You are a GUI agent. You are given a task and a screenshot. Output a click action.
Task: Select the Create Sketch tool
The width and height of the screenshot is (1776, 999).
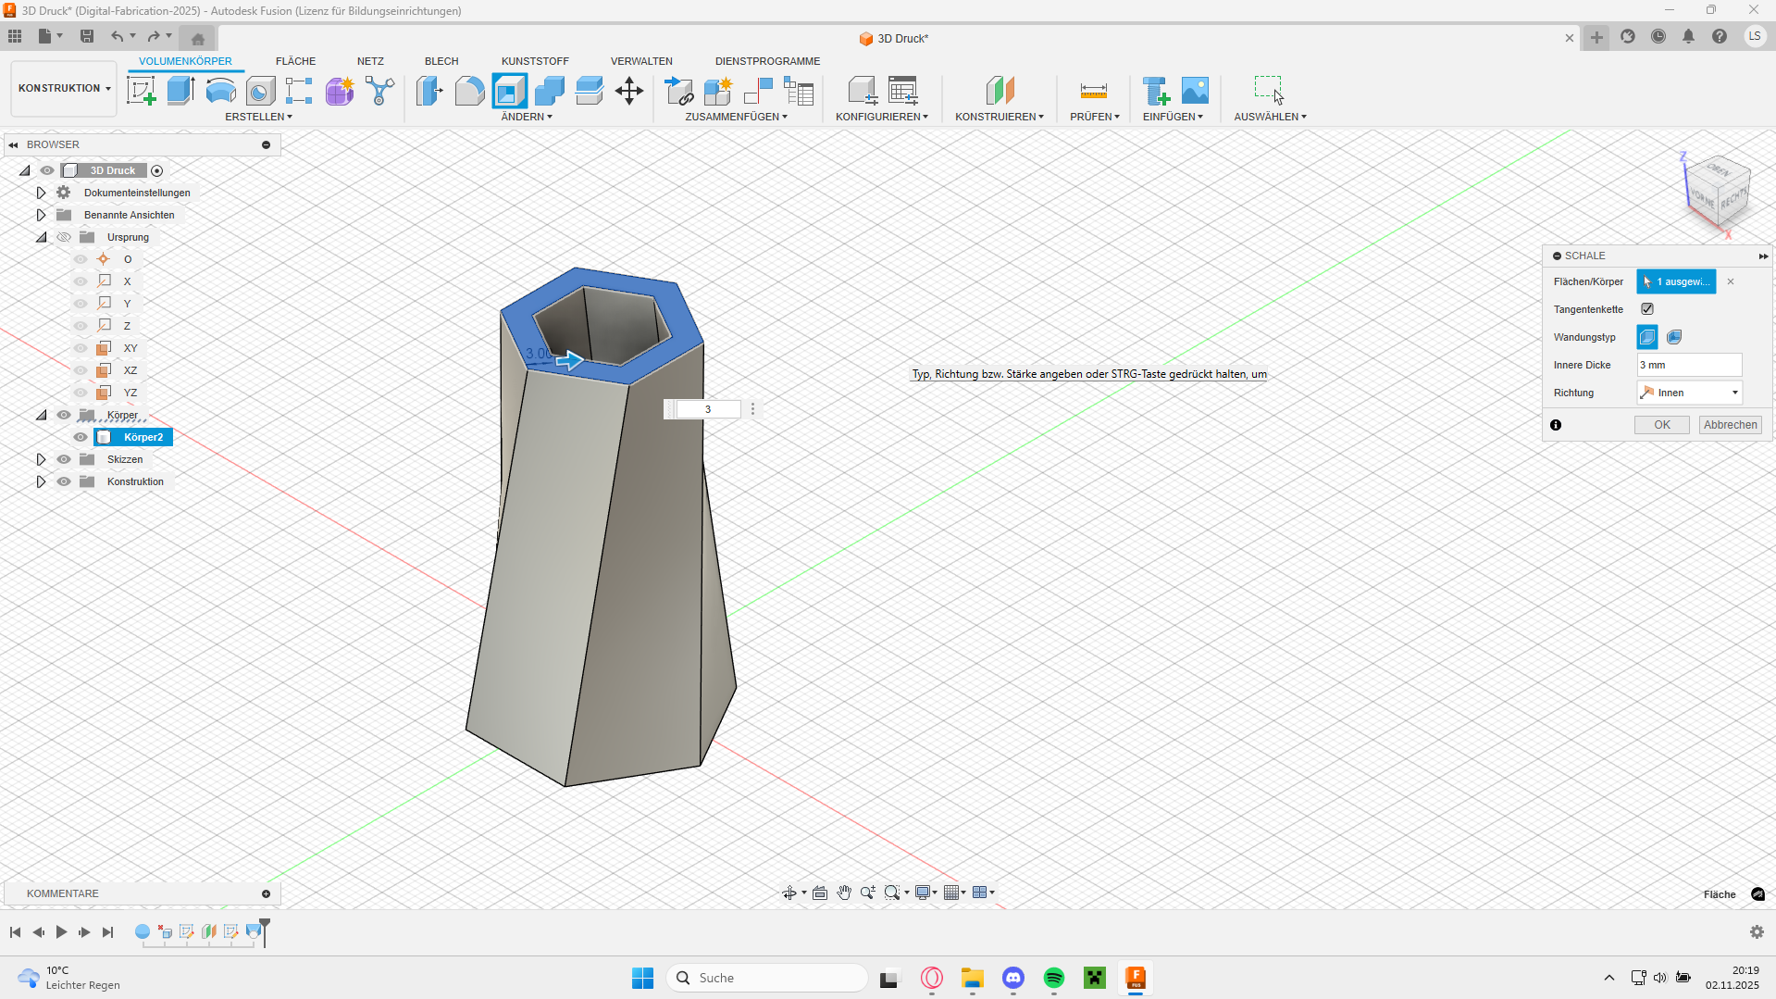[141, 91]
